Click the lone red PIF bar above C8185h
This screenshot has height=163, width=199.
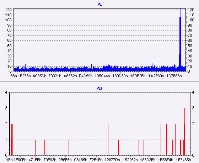tap(79, 139)
